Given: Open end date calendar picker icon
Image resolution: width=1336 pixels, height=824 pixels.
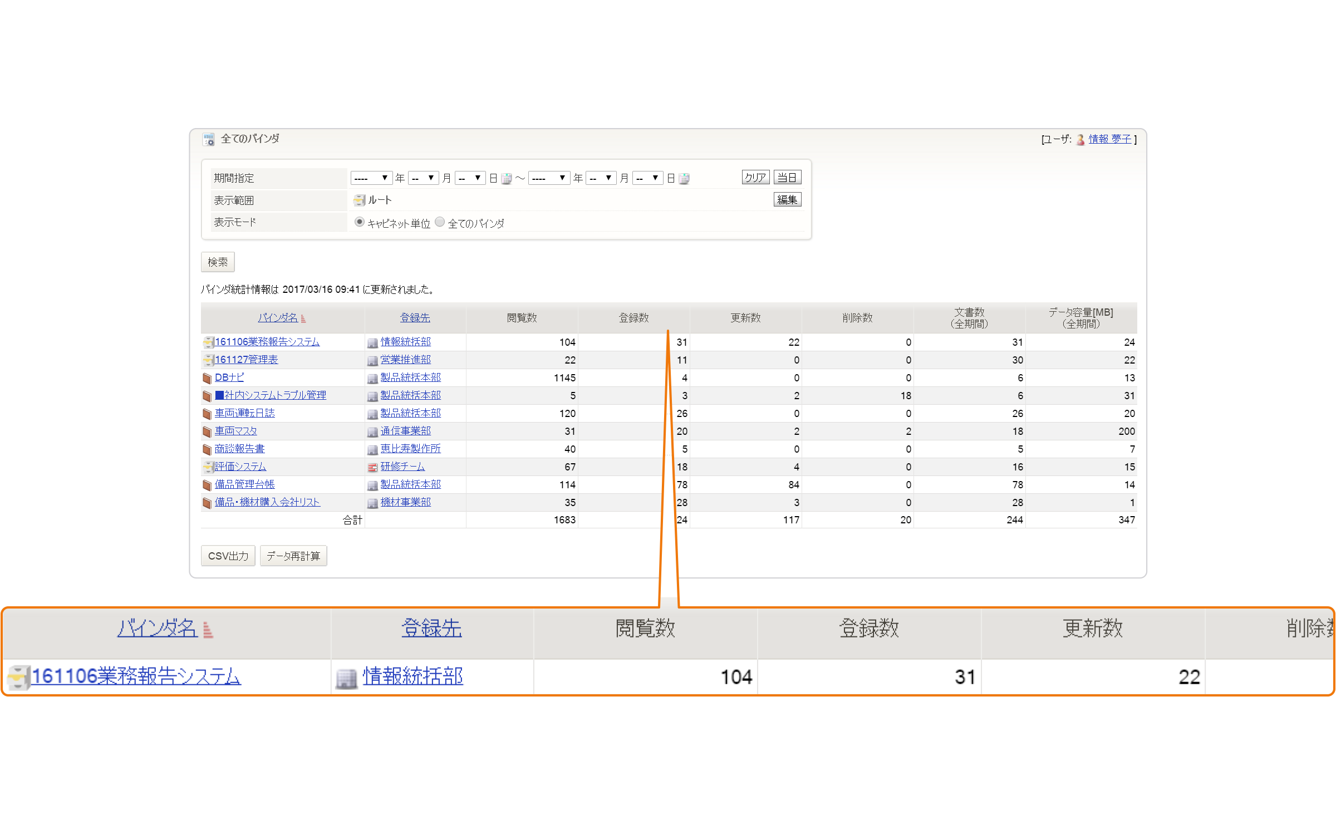Looking at the screenshot, I should 684,178.
